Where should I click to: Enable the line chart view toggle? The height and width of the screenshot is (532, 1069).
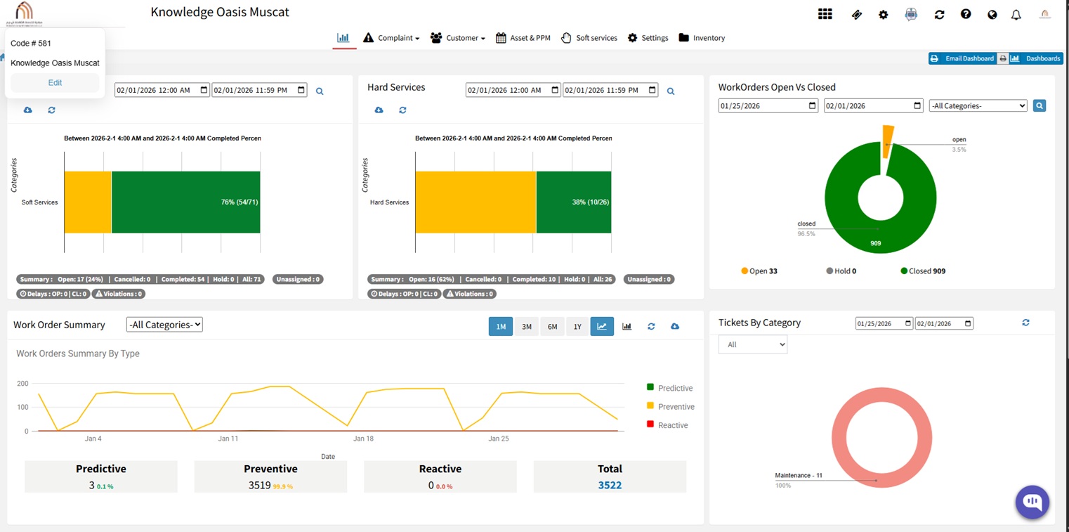pyautogui.click(x=602, y=325)
